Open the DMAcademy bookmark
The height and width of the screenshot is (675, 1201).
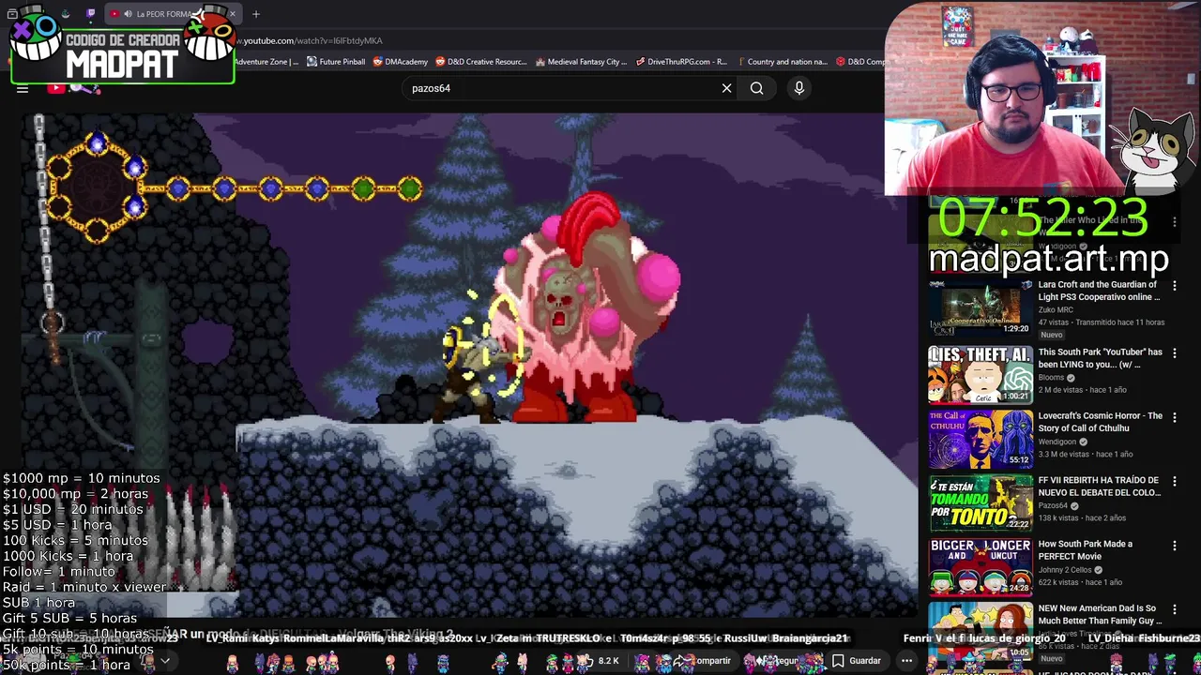pos(400,62)
